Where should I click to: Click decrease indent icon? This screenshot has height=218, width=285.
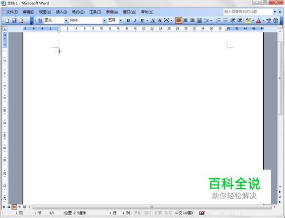click(x=233, y=20)
